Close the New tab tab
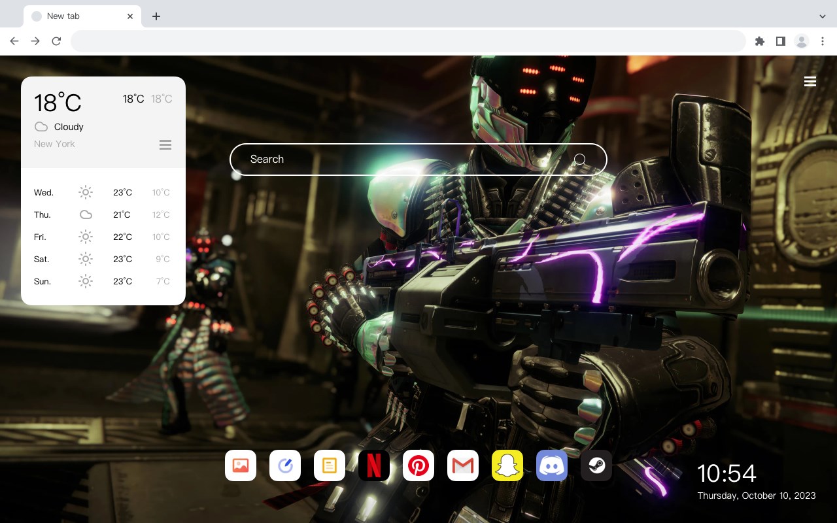The width and height of the screenshot is (837, 523). [130, 16]
